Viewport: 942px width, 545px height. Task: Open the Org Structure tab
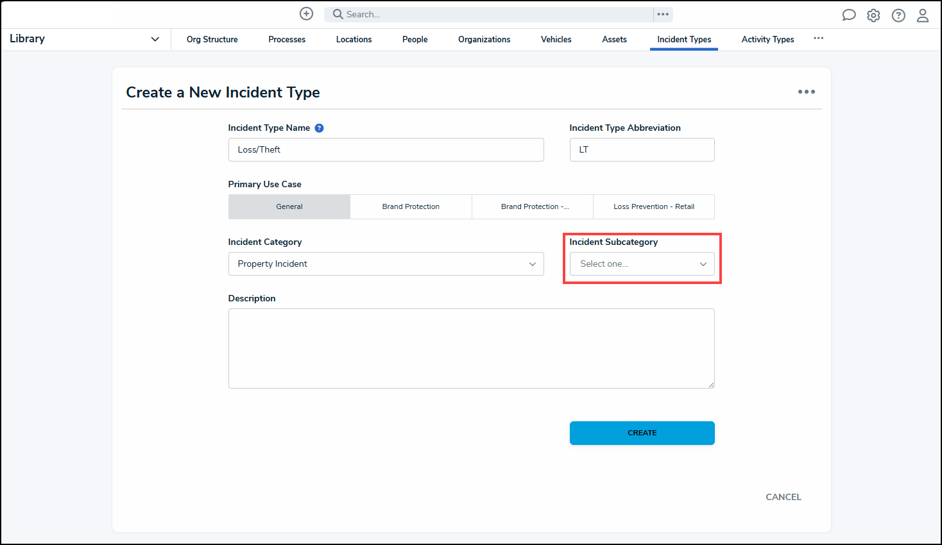pos(212,39)
